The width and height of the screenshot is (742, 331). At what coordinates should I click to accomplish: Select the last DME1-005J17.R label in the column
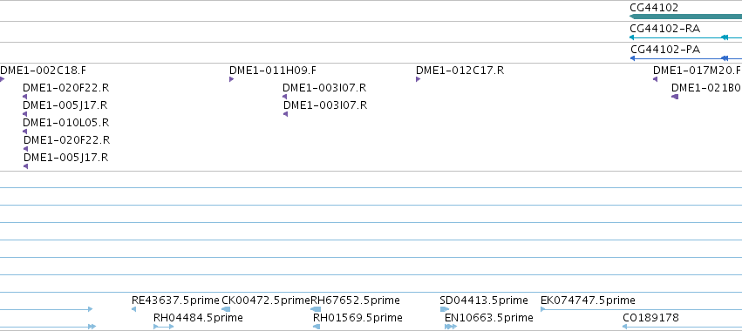tap(65, 157)
